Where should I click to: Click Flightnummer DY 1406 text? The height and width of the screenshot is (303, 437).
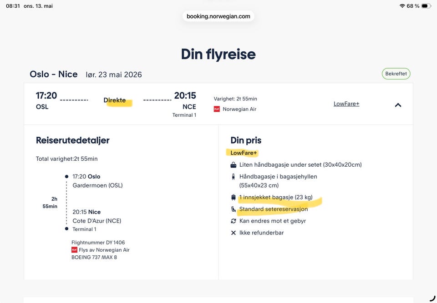coord(98,243)
